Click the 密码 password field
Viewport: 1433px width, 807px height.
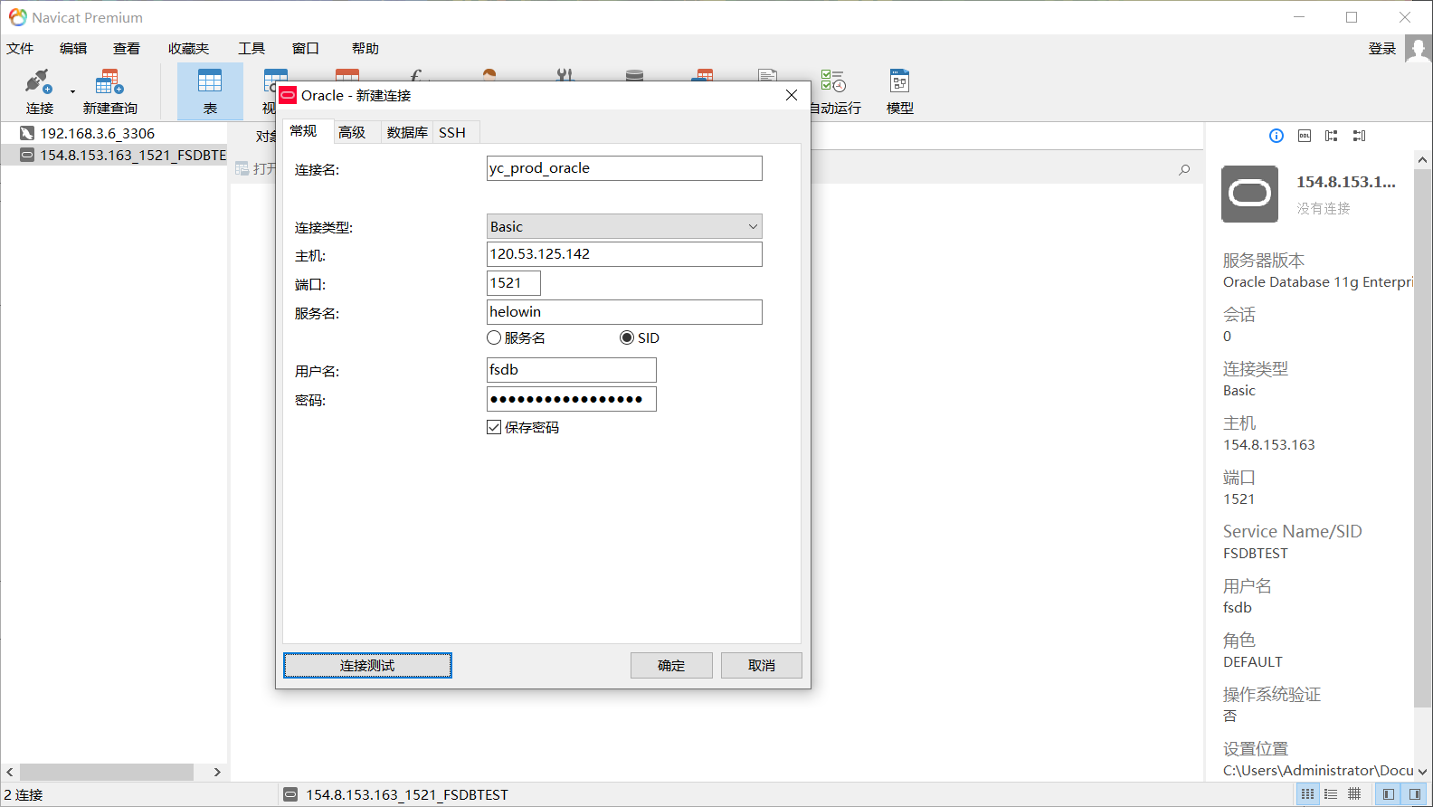coord(572,399)
